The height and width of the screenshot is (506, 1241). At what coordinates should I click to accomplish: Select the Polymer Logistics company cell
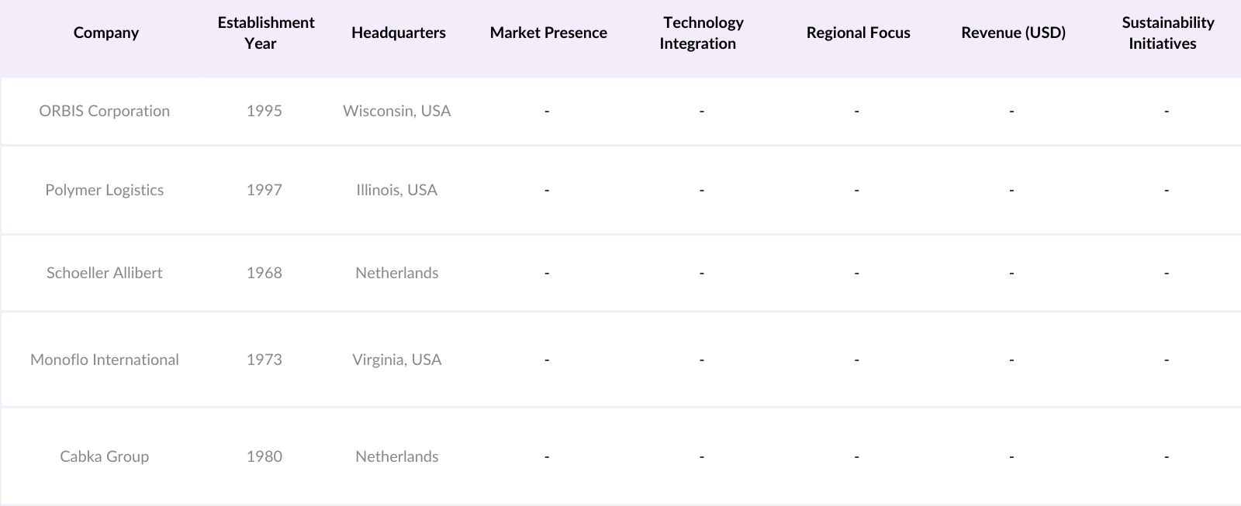point(105,190)
